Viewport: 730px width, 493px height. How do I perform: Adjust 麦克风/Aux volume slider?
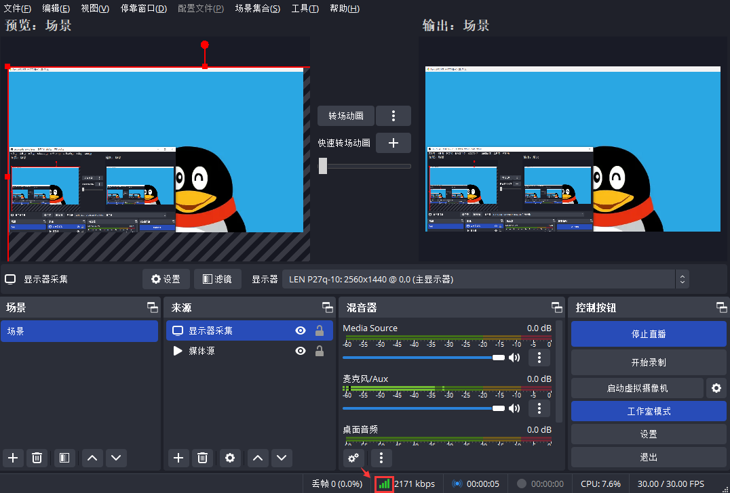423,408
